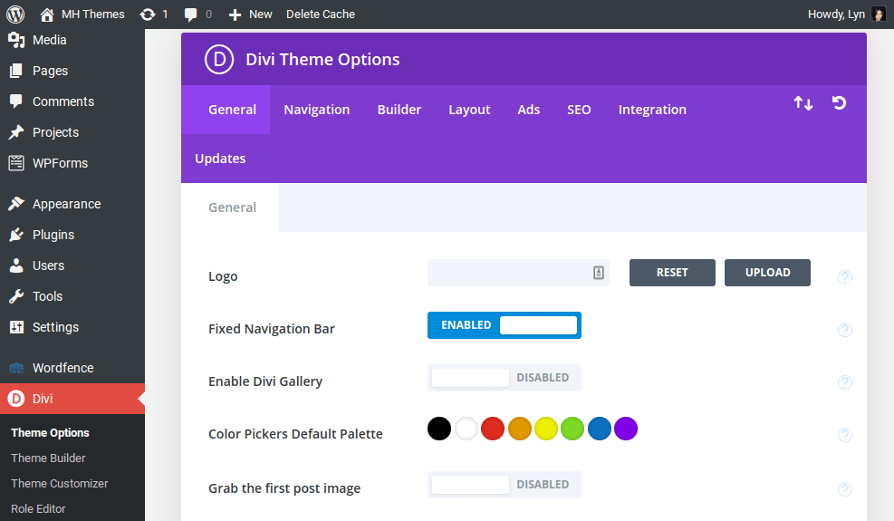Switch to Integration tab
The width and height of the screenshot is (894, 521).
point(652,110)
